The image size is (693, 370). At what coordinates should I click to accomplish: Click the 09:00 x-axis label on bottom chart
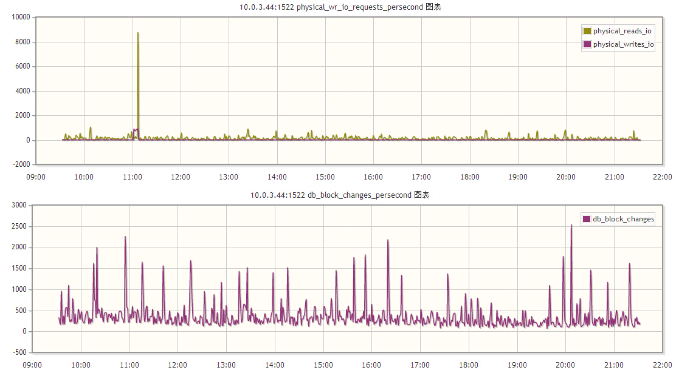pos(32,365)
